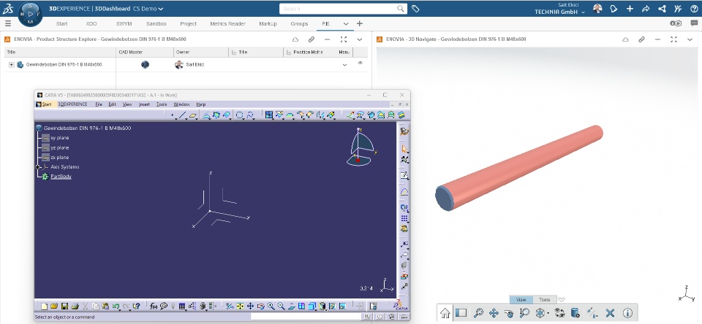Screen dimensions: 702x324
Task: Click the database settings icon in 3D Navigate toolbar
Action: tap(575, 313)
